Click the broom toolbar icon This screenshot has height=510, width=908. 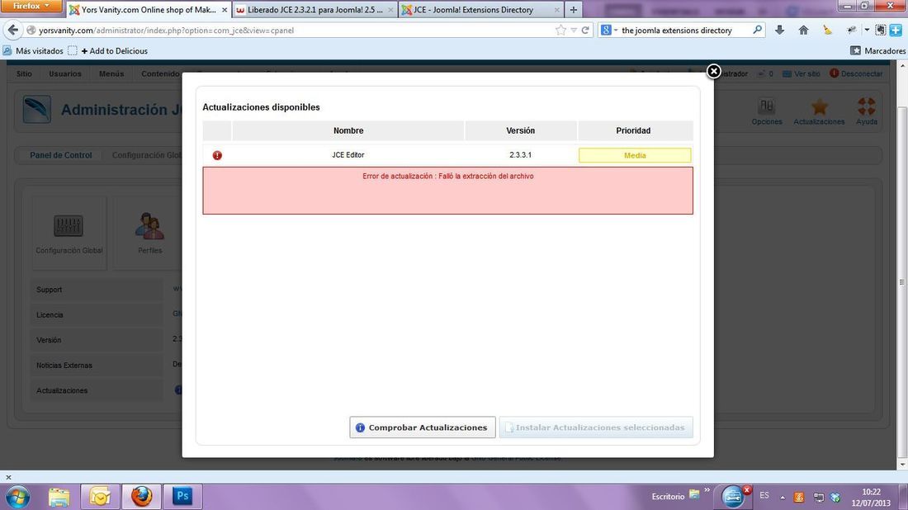pyautogui.click(x=827, y=30)
